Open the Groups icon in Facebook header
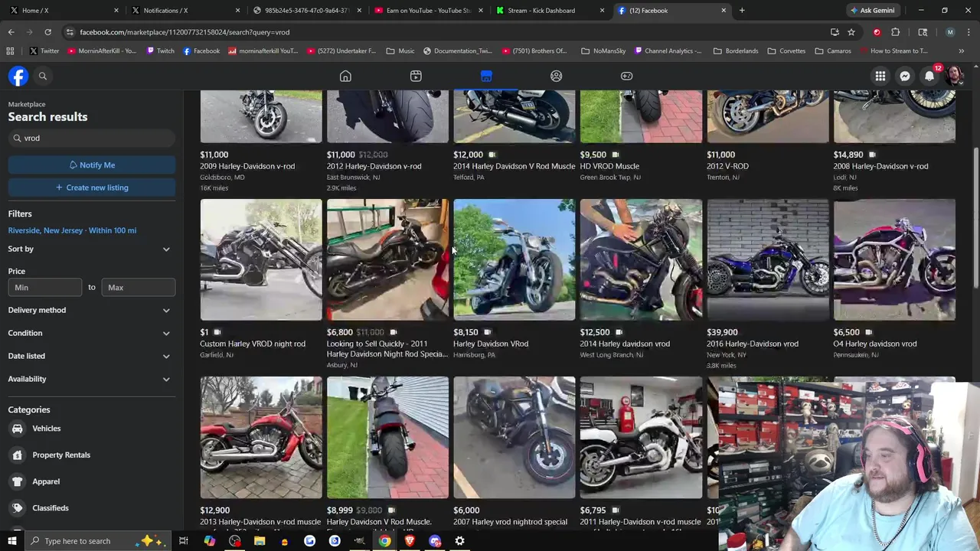 (557, 76)
